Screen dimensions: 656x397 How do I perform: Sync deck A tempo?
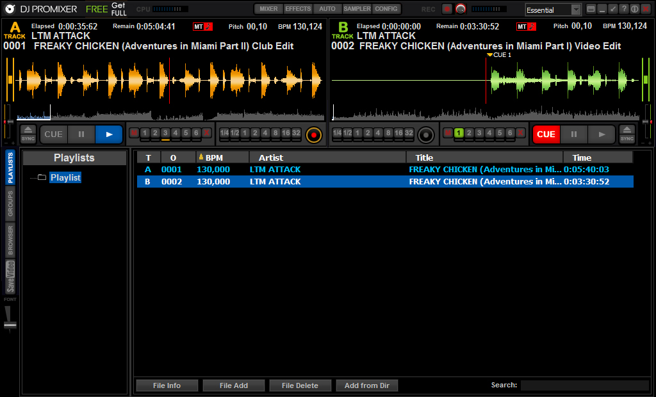coord(28,138)
